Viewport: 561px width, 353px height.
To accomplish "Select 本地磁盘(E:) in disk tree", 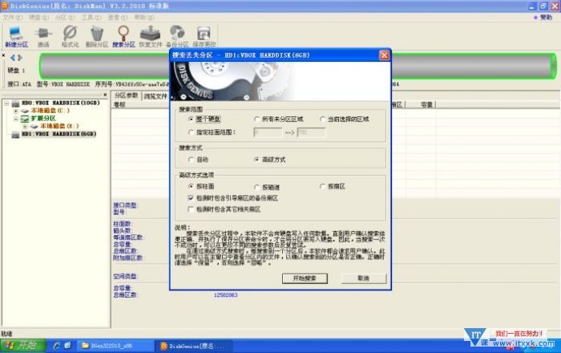I will 59,127.
